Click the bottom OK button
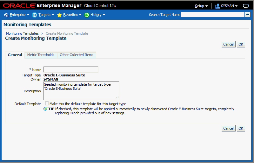The width and height of the screenshot is (254, 163). click(x=241, y=128)
